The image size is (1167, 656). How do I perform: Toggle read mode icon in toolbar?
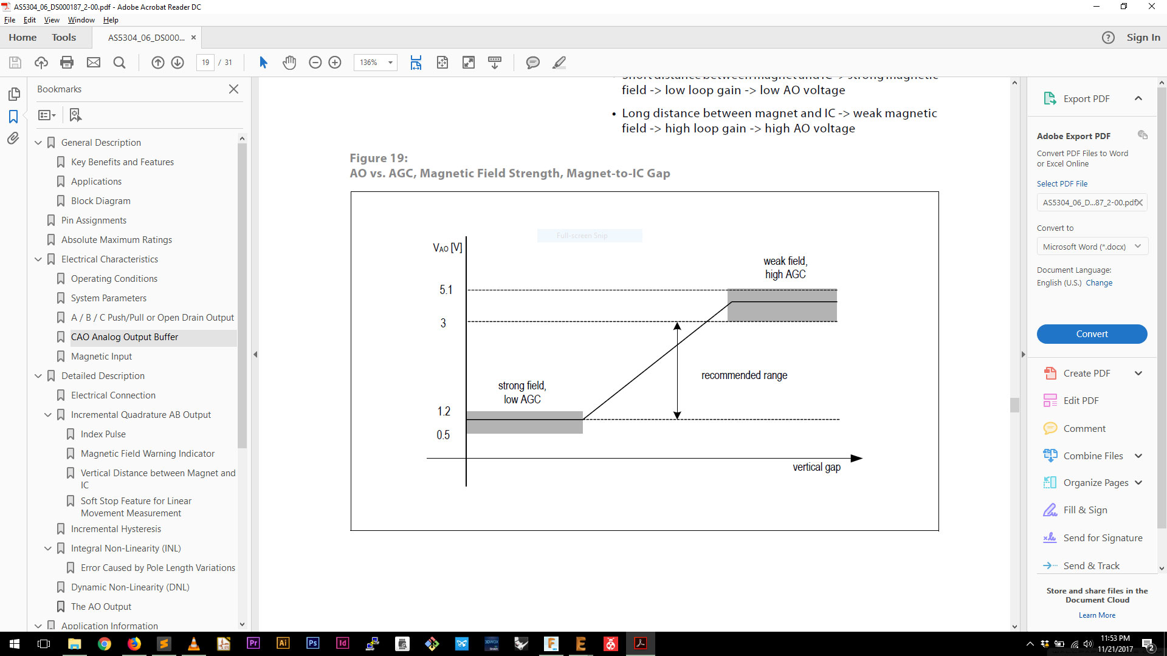tap(495, 63)
